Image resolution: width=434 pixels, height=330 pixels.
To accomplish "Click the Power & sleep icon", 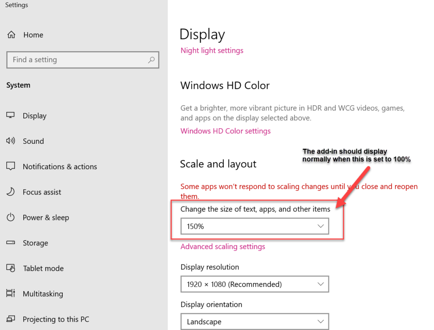I will pos(11,217).
